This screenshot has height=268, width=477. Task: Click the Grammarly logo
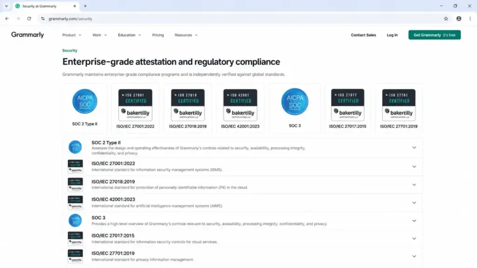tap(27, 35)
